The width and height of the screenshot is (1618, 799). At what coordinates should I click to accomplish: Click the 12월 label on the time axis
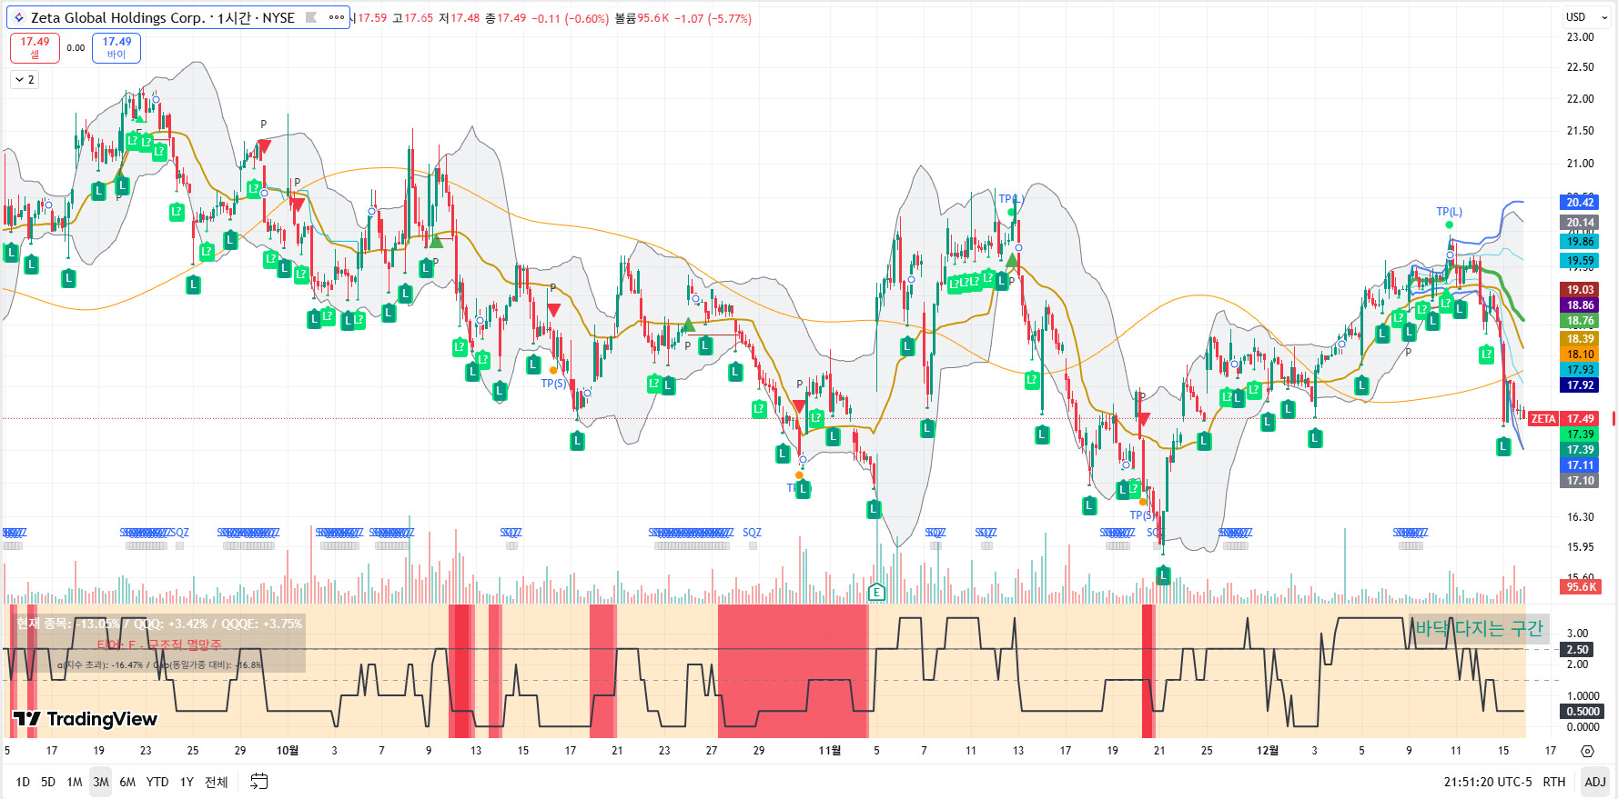pos(1268,751)
